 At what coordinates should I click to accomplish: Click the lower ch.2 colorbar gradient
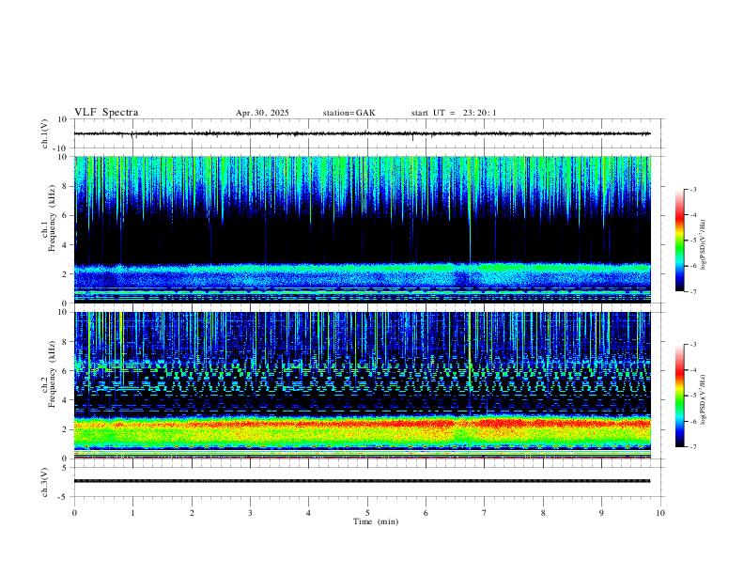coord(679,396)
